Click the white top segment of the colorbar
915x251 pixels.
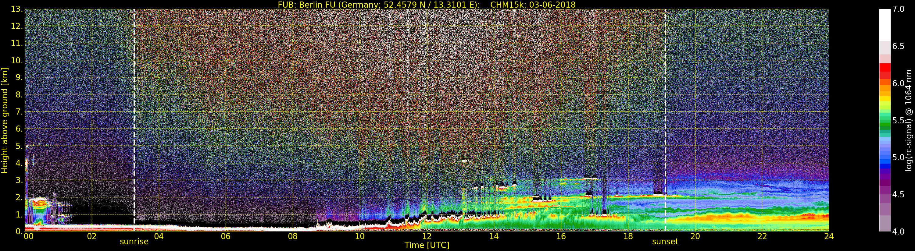[x=885, y=25]
